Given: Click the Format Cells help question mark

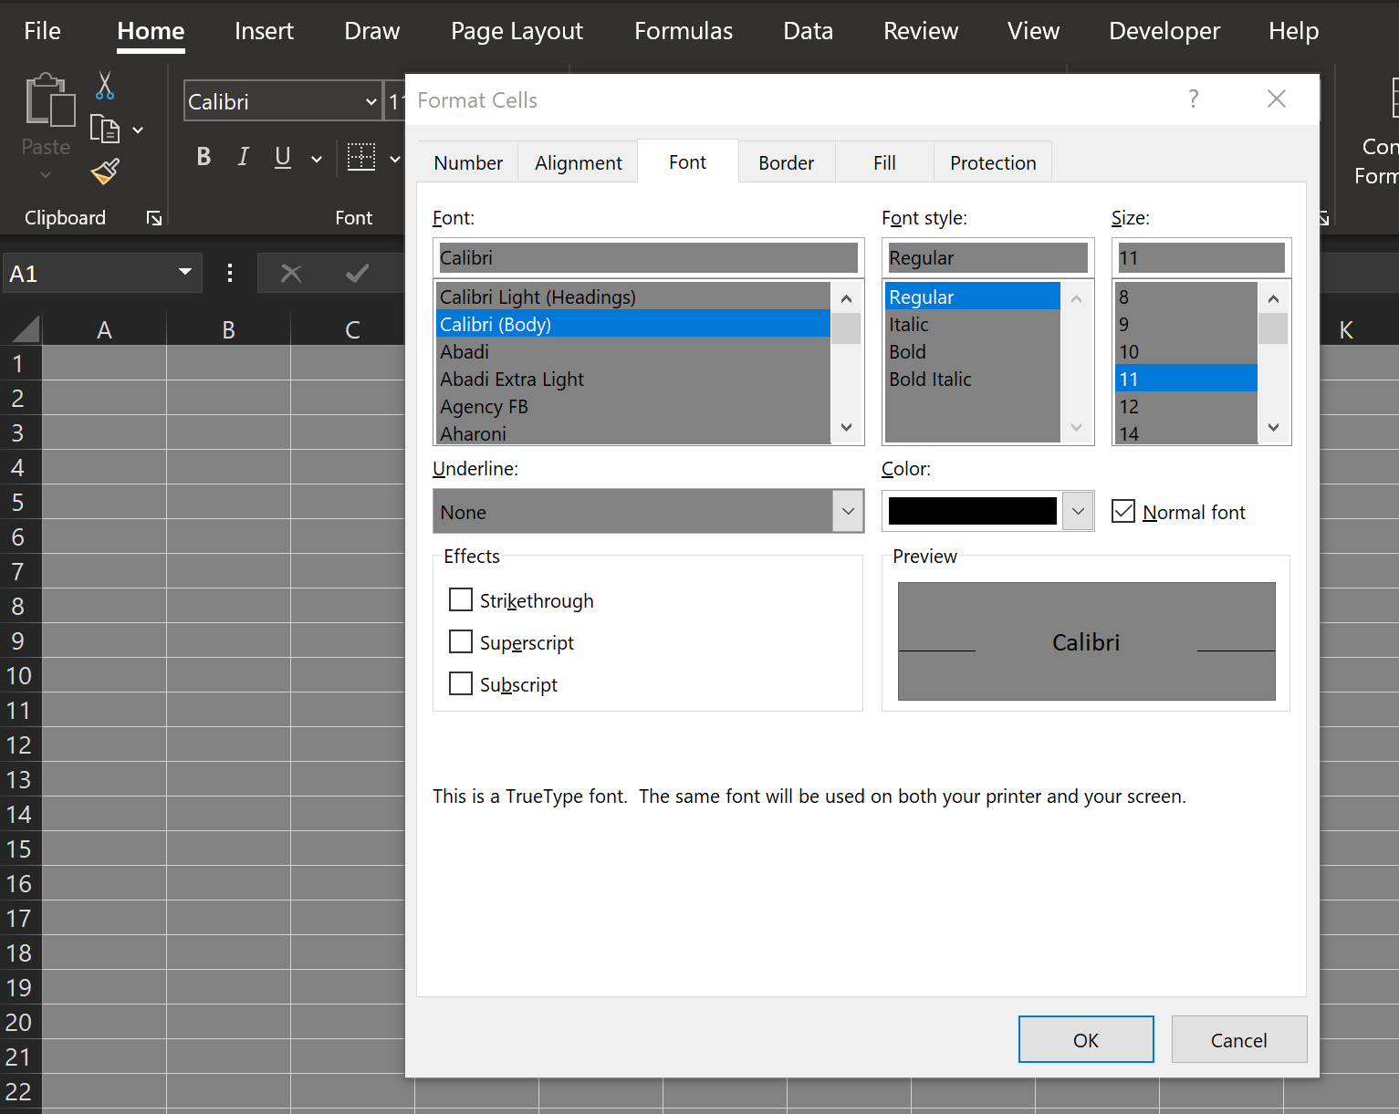Looking at the screenshot, I should 1193,99.
